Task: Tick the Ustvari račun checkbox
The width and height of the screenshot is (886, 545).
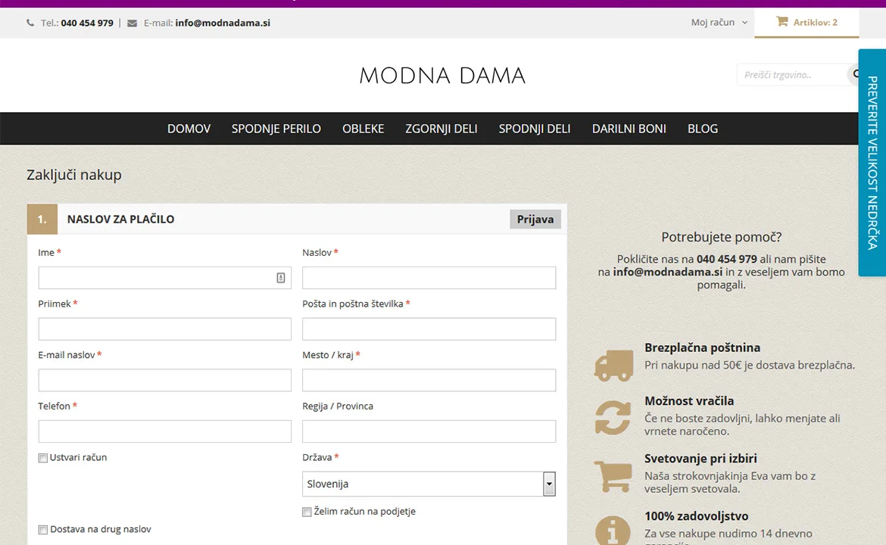Action: (x=43, y=458)
